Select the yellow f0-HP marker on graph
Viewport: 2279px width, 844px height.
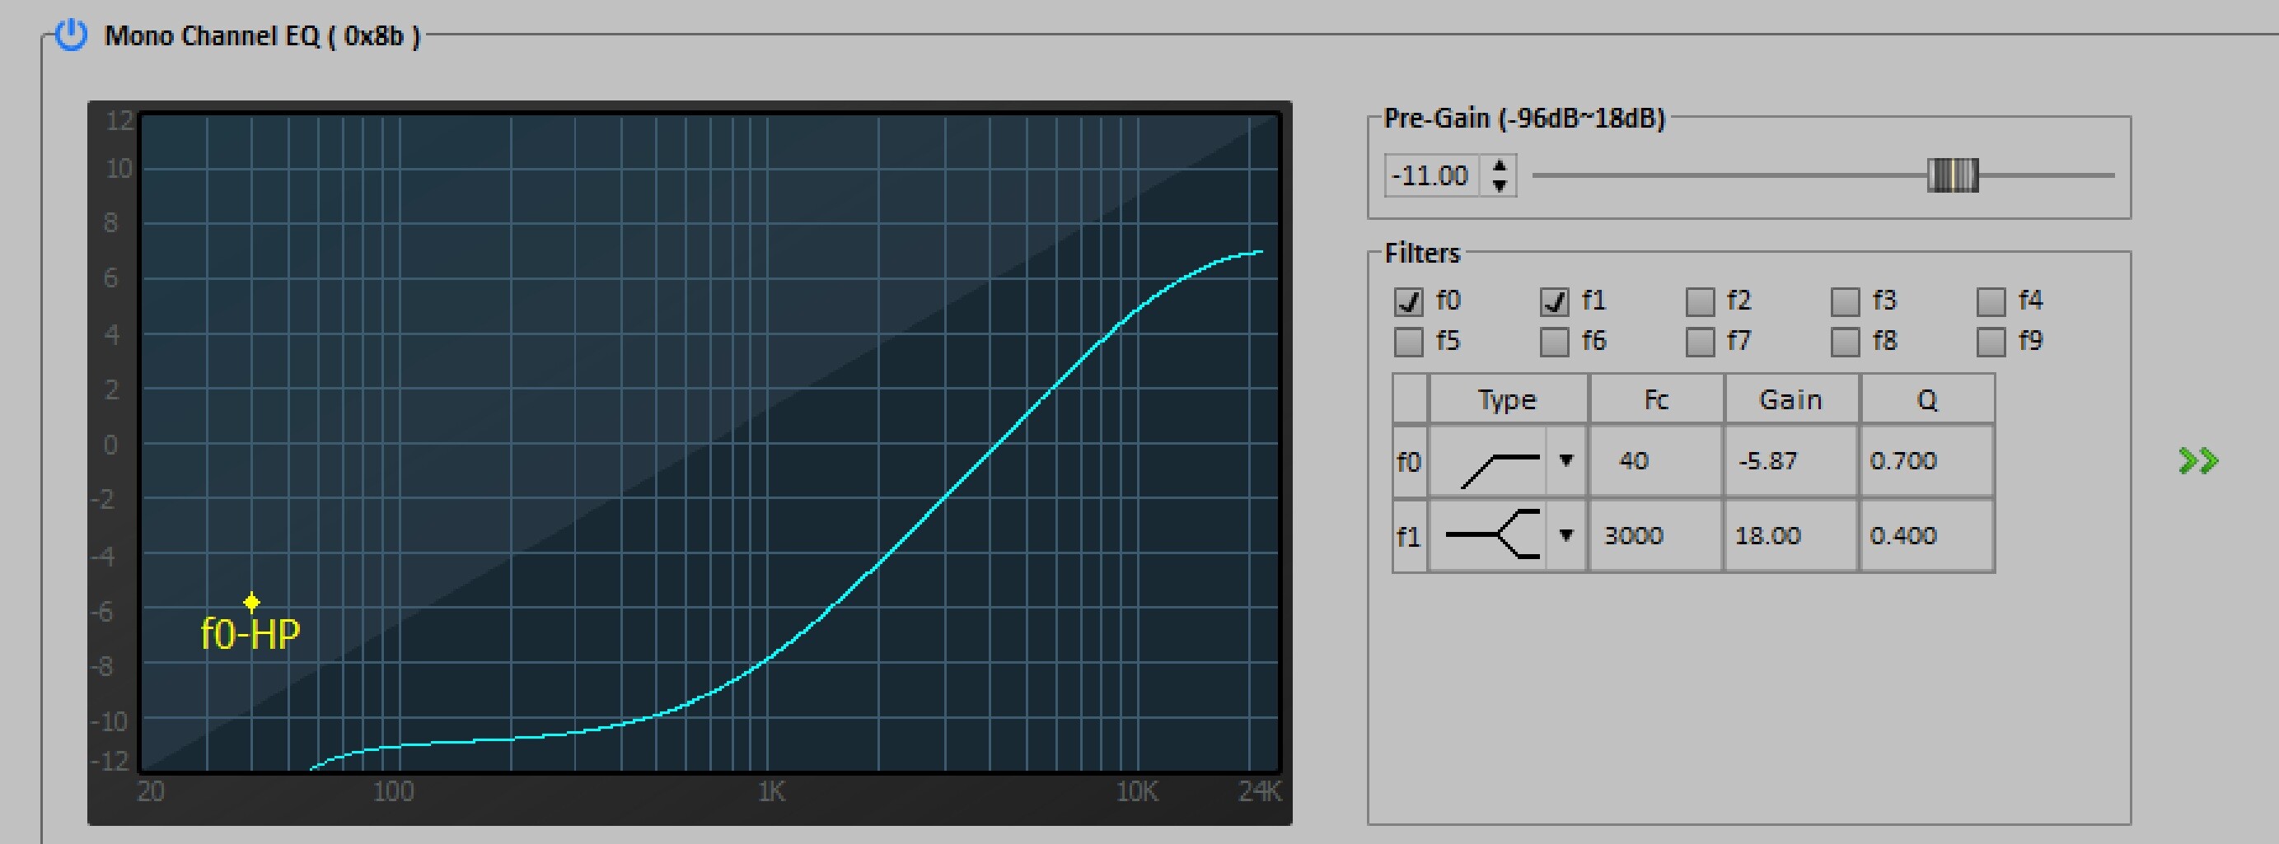click(x=251, y=603)
